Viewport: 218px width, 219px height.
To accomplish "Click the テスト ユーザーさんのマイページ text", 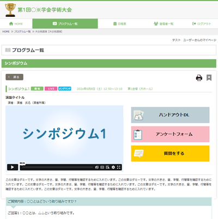I will click(194, 40).
